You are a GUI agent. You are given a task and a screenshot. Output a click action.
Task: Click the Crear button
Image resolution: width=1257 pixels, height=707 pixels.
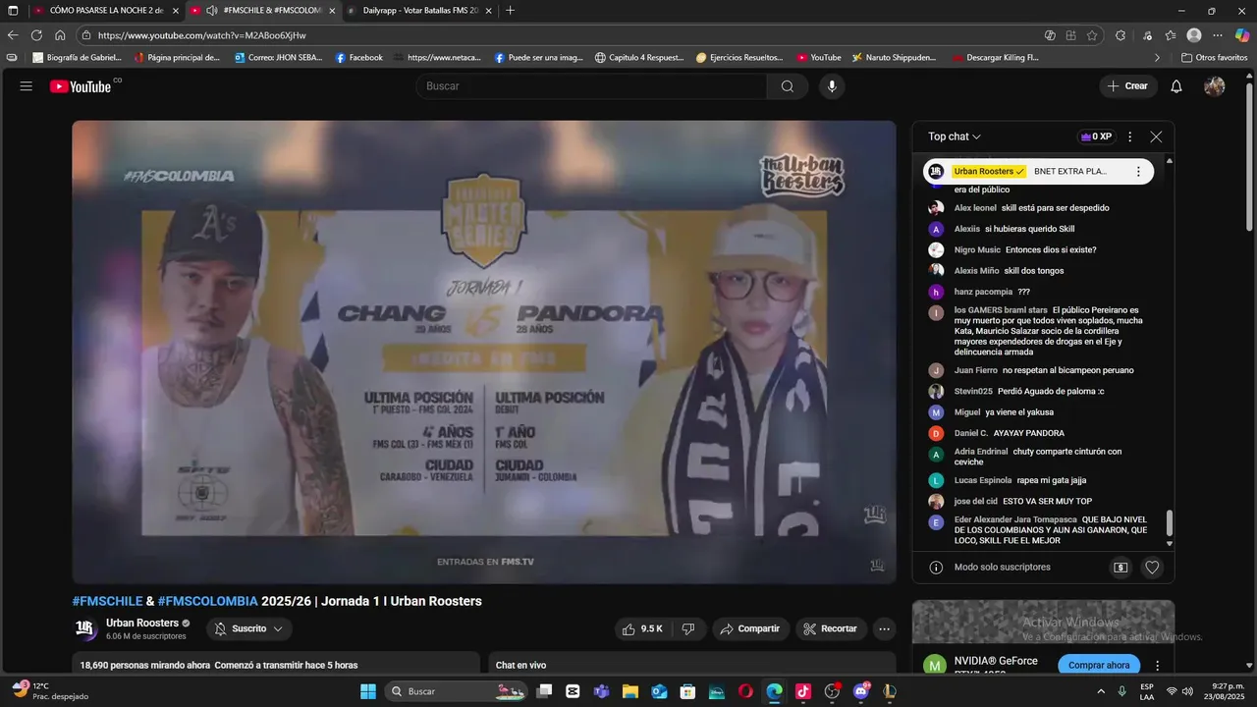coord(1127,86)
